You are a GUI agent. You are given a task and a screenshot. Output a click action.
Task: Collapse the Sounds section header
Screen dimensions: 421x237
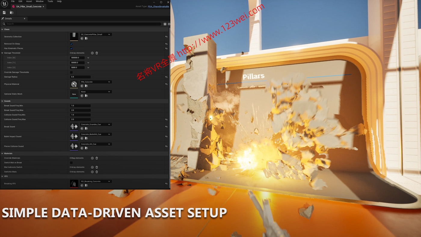(x=2, y=101)
